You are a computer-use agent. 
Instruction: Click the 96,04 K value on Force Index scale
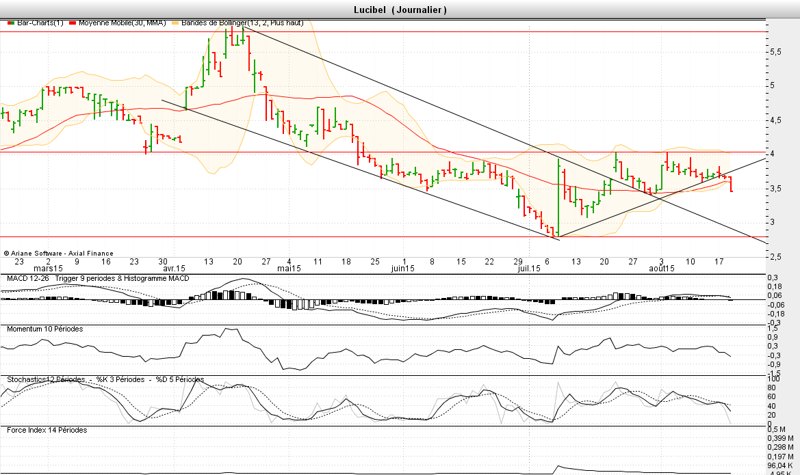[x=781, y=466]
